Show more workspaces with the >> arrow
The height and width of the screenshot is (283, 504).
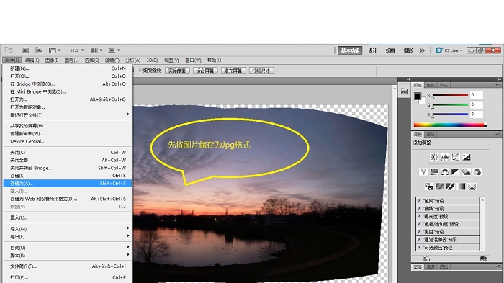click(x=422, y=50)
